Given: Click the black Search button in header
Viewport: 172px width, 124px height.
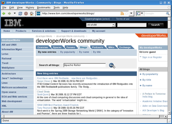Looking at the screenshot, I should [155, 25].
